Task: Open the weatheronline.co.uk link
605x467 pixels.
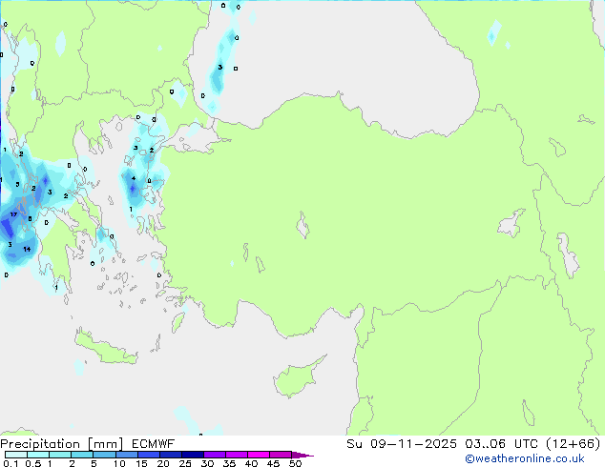Action: click(x=525, y=458)
